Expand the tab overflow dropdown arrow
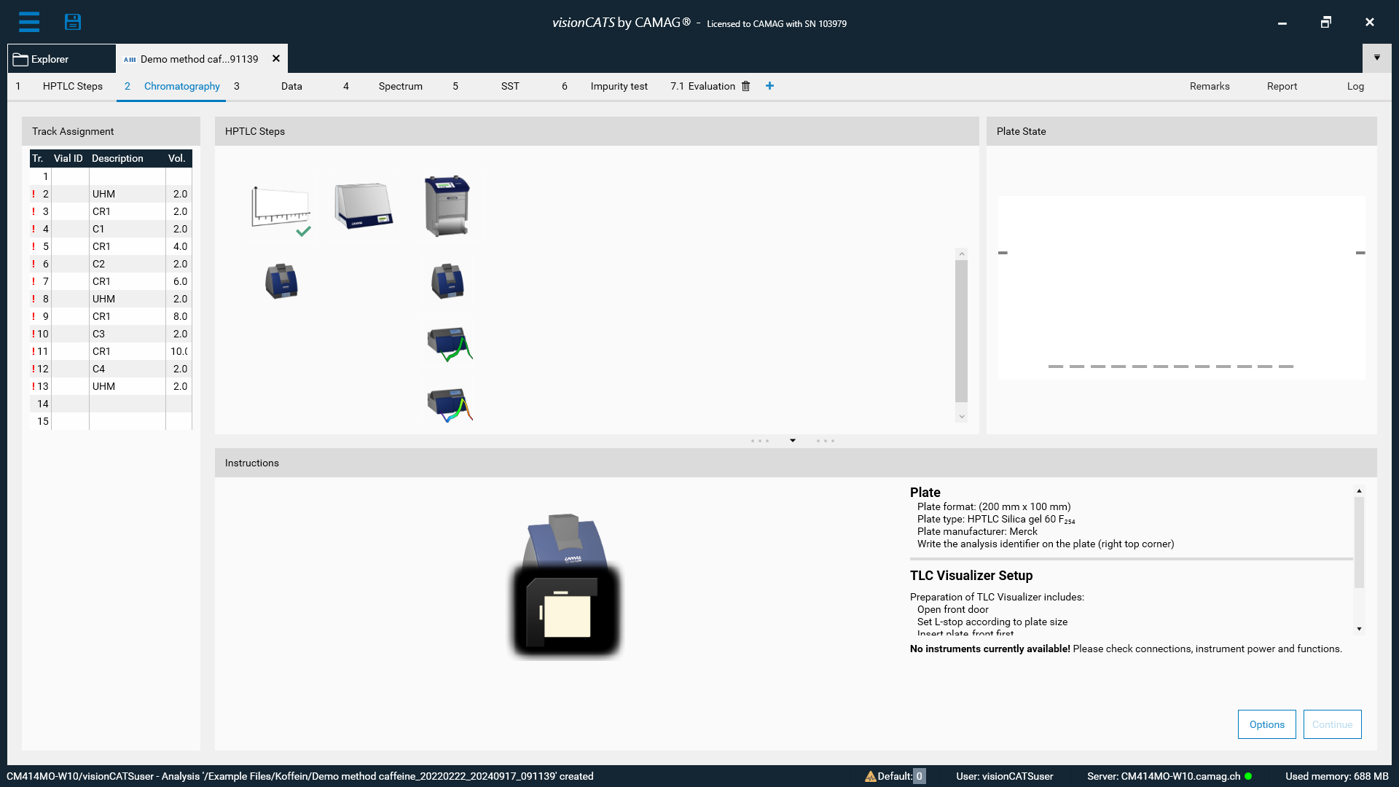Image resolution: width=1399 pixels, height=787 pixels. coord(1376,58)
